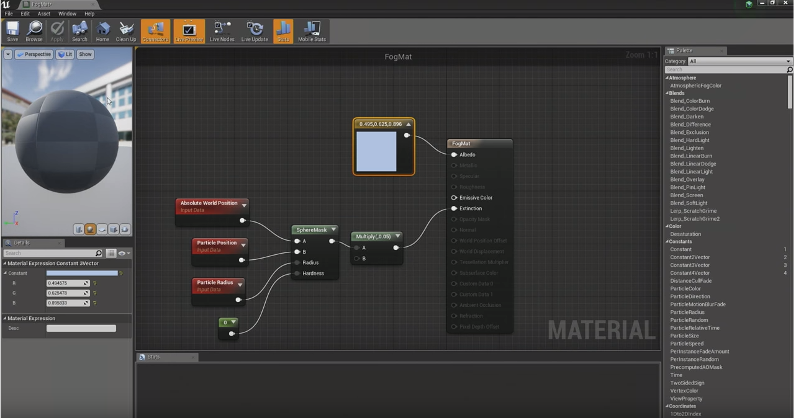796x418 pixels.
Task: Open Mobile Stats from the toolbar
Action: coord(312,30)
